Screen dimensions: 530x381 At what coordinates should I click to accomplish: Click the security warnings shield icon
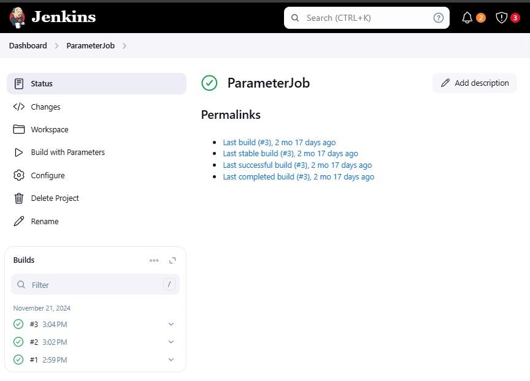click(x=501, y=17)
